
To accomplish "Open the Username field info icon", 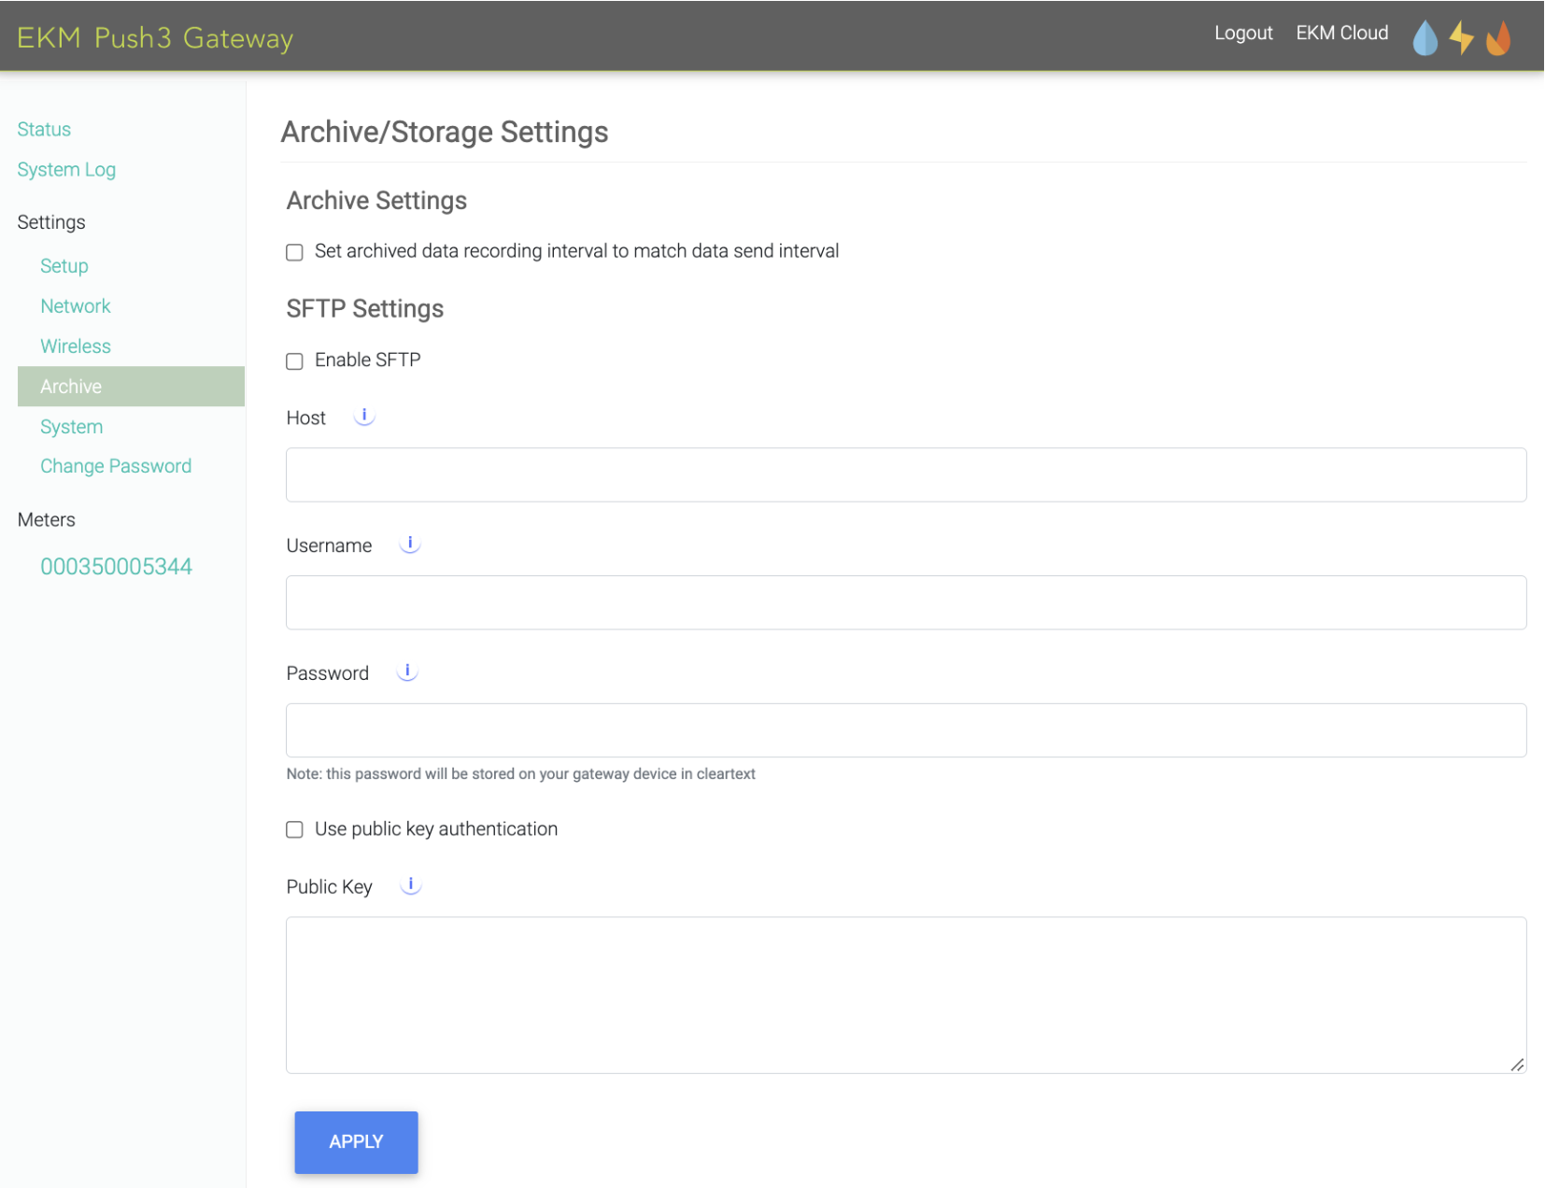I will click(x=410, y=544).
